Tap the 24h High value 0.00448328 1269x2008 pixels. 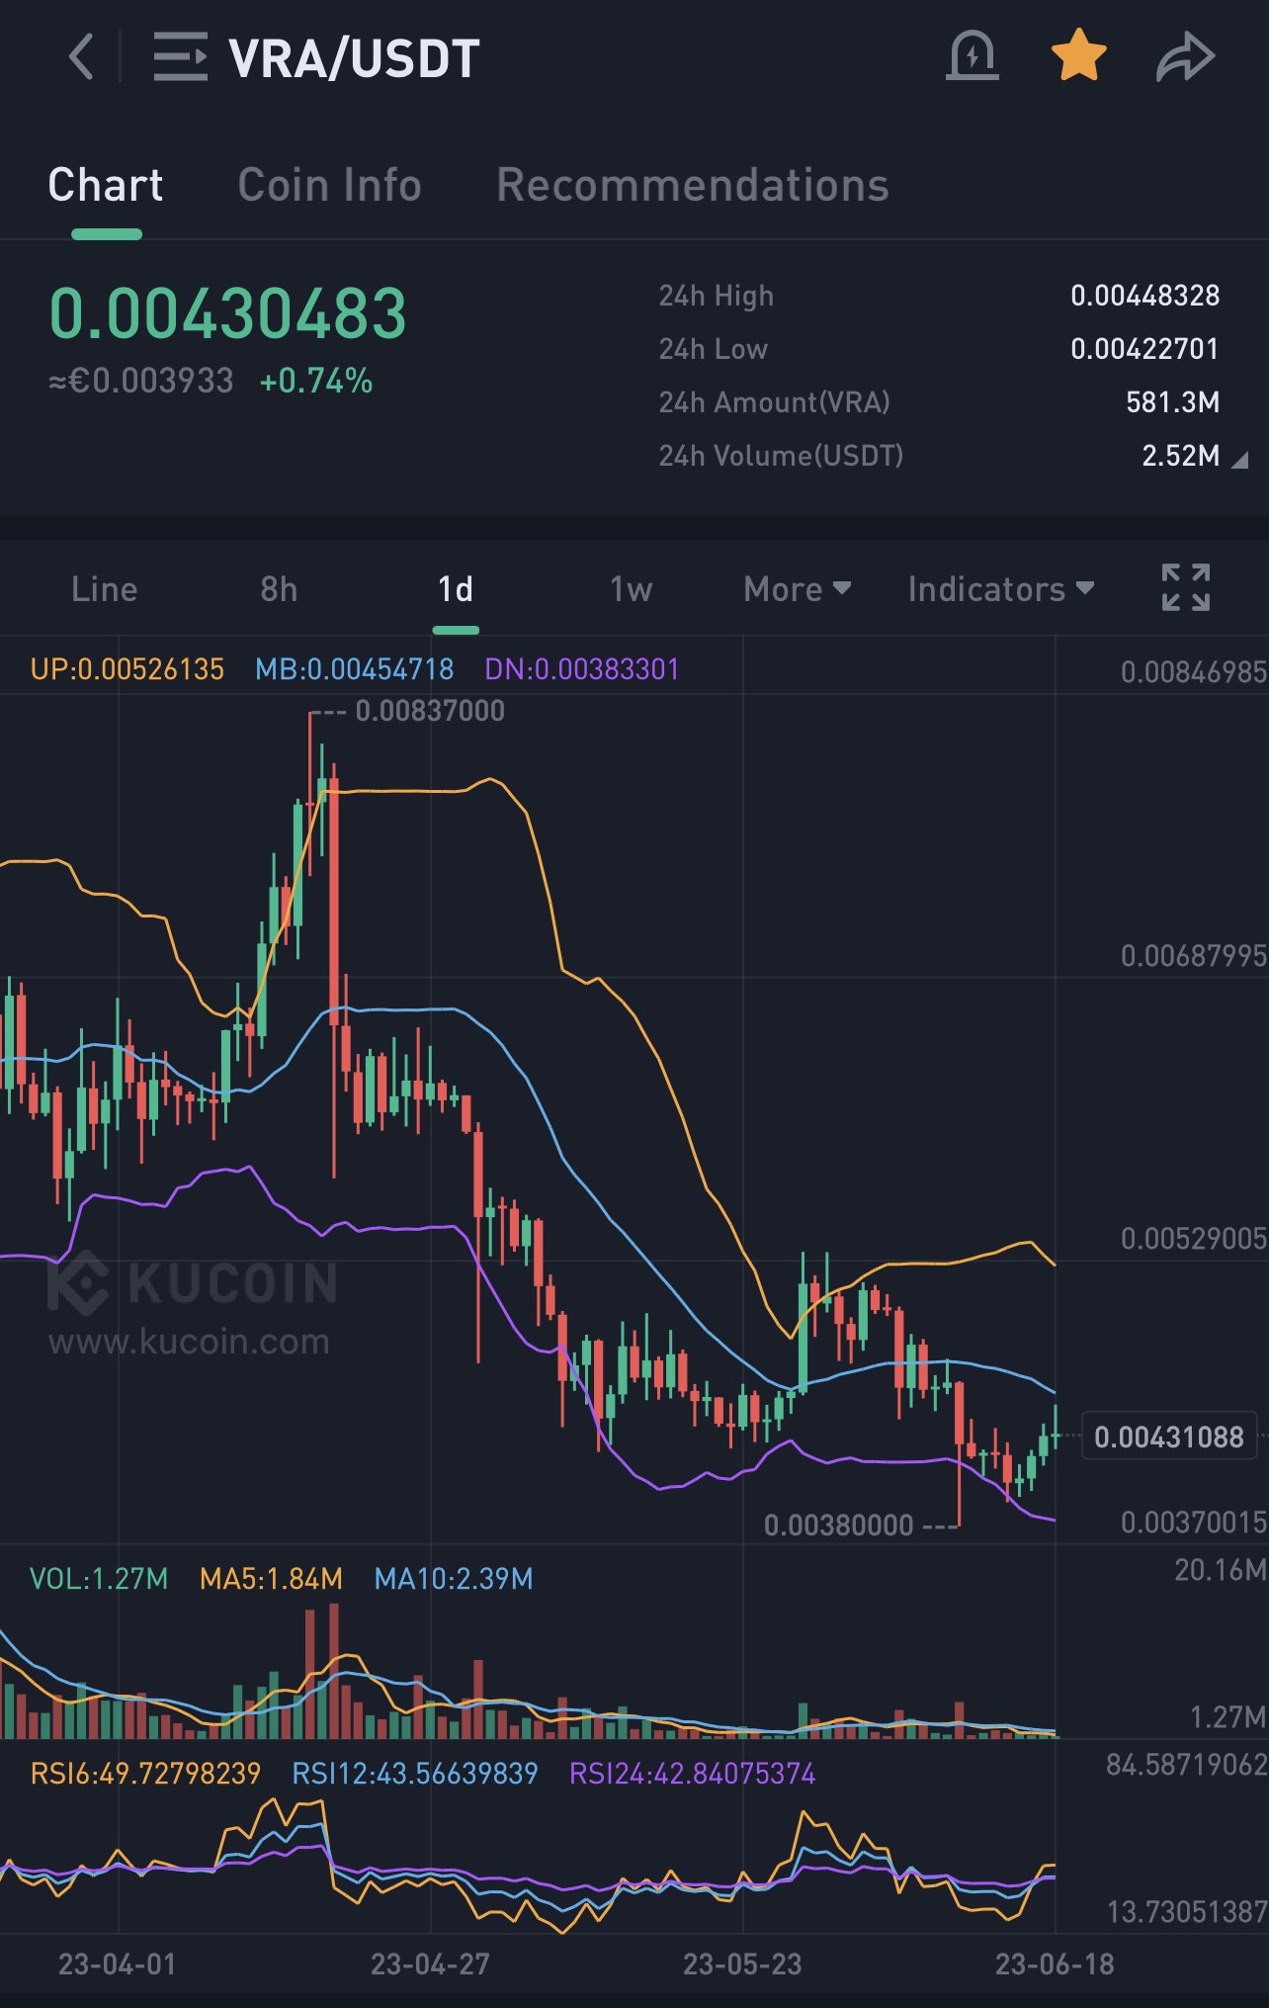1144,296
